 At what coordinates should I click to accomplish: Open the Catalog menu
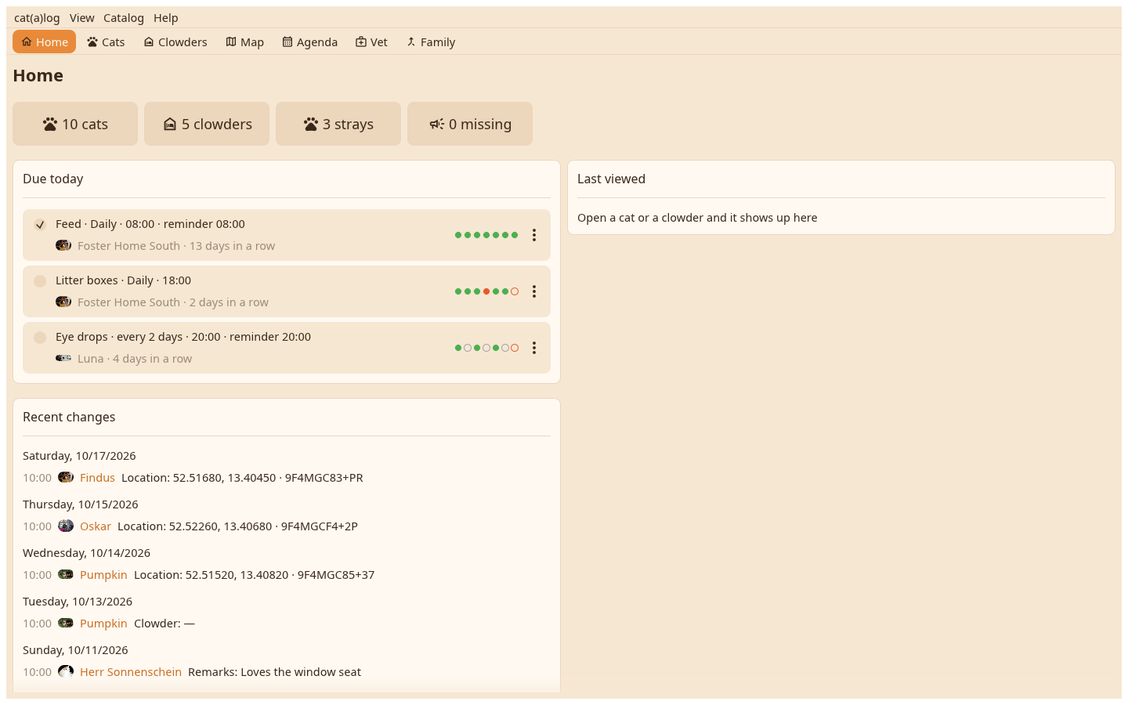pos(124,18)
